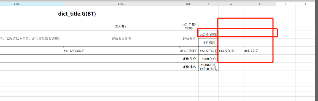Image resolution: width=318 pixels, height=101 pixels.
Task: Select the =RANK(F6, formula cell
Action: pos(208,67)
